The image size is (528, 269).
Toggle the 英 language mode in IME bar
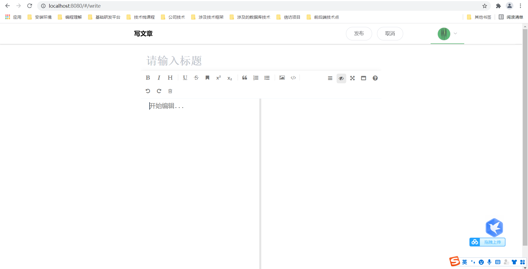point(464,262)
